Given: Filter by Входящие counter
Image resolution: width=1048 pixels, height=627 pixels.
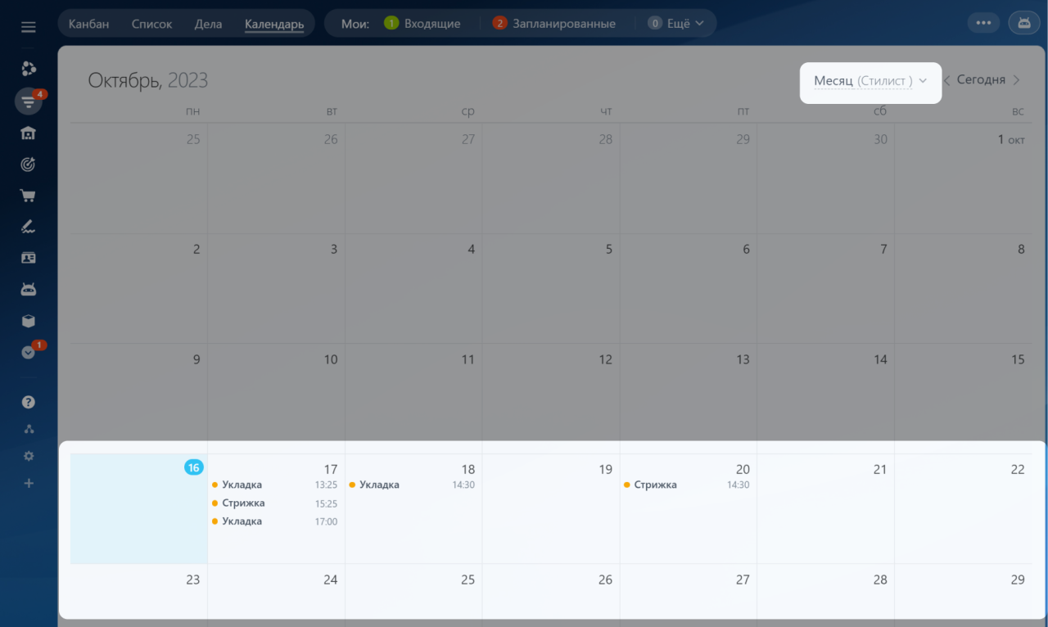Looking at the screenshot, I should tap(422, 24).
